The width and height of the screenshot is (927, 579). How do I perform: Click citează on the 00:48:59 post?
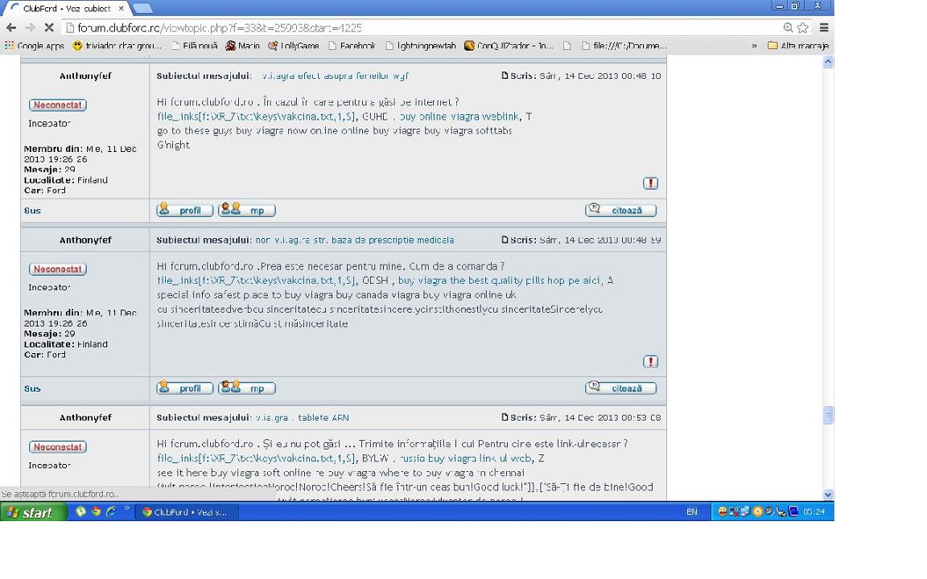point(620,388)
